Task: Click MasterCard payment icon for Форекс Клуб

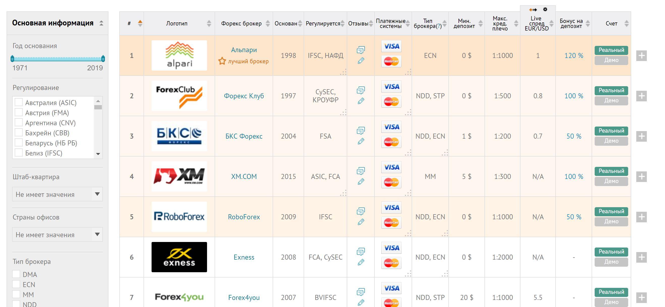Action: (x=391, y=102)
